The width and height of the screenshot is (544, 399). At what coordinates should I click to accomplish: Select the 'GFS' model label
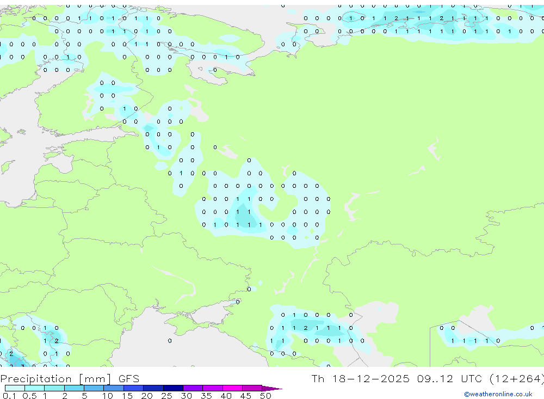pos(129,378)
